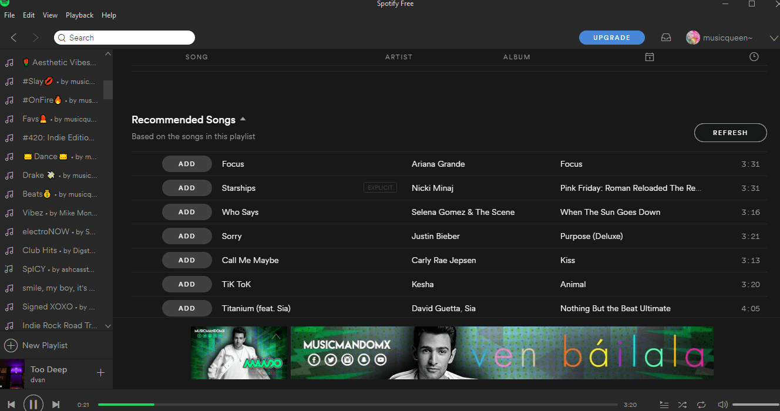The height and width of the screenshot is (411, 780).
Task: Click the date added calendar column icon
Action: click(x=649, y=57)
